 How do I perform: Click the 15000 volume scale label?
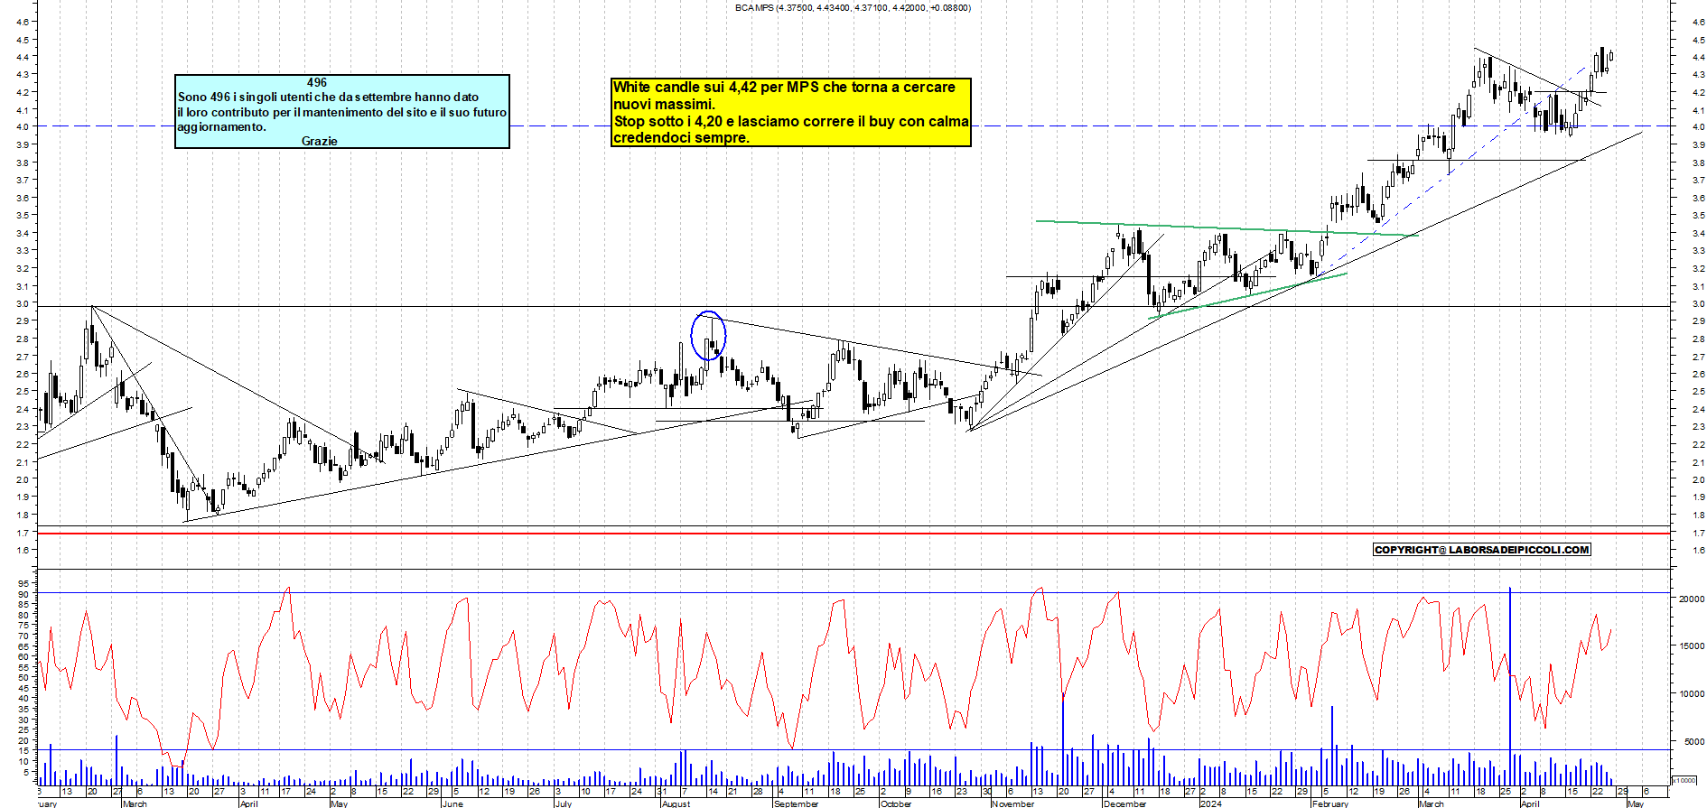coord(1691,646)
